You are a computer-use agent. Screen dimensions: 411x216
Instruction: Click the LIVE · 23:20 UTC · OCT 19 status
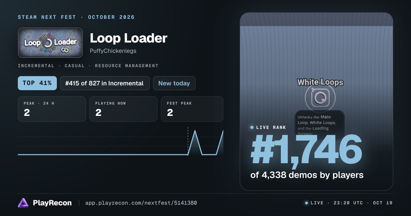(x=349, y=203)
